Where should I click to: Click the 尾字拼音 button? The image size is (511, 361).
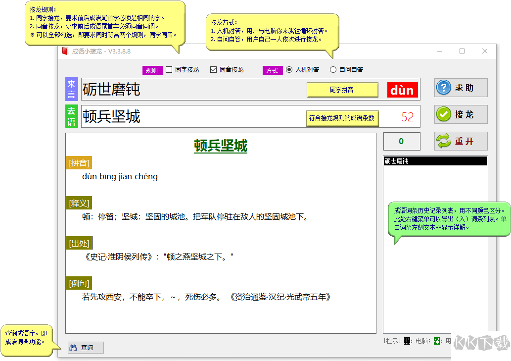click(x=342, y=90)
